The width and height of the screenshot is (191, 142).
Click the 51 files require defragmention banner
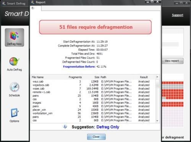(95, 27)
